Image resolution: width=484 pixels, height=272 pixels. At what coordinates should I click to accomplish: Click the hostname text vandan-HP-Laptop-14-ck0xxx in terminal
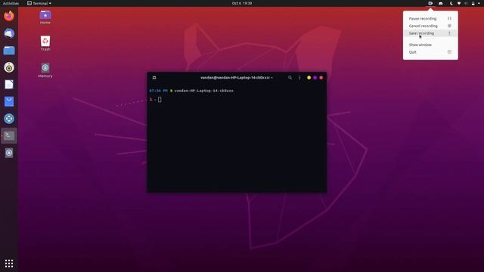(203, 91)
